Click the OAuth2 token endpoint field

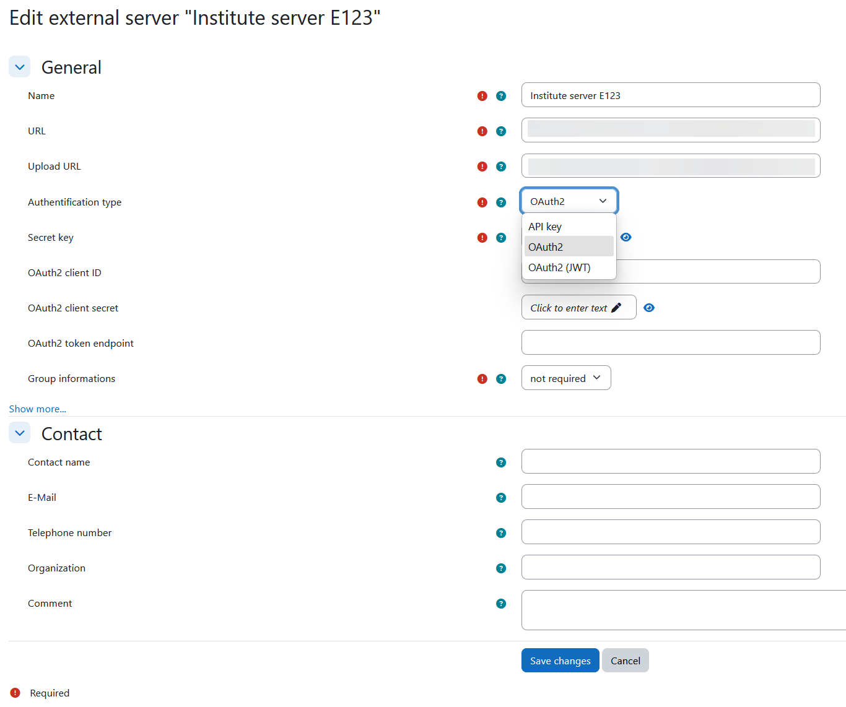tap(670, 342)
